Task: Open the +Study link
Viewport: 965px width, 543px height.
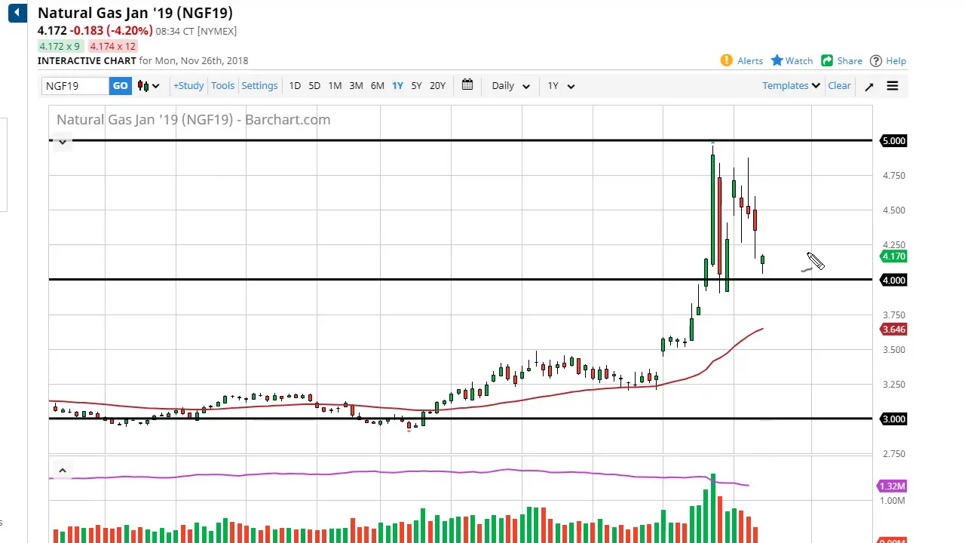Action: [x=188, y=86]
